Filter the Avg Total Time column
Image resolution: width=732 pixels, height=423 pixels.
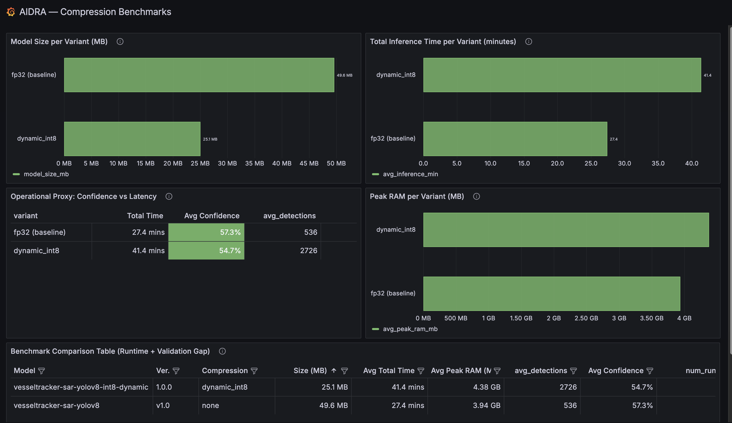421,371
